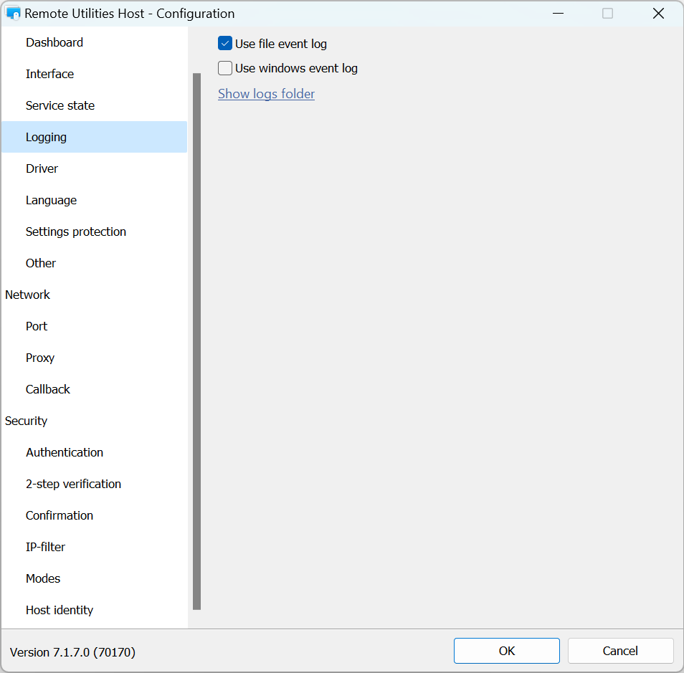Select 2-step verification settings
The image size is (684, 673).
[x=73, y=484]
